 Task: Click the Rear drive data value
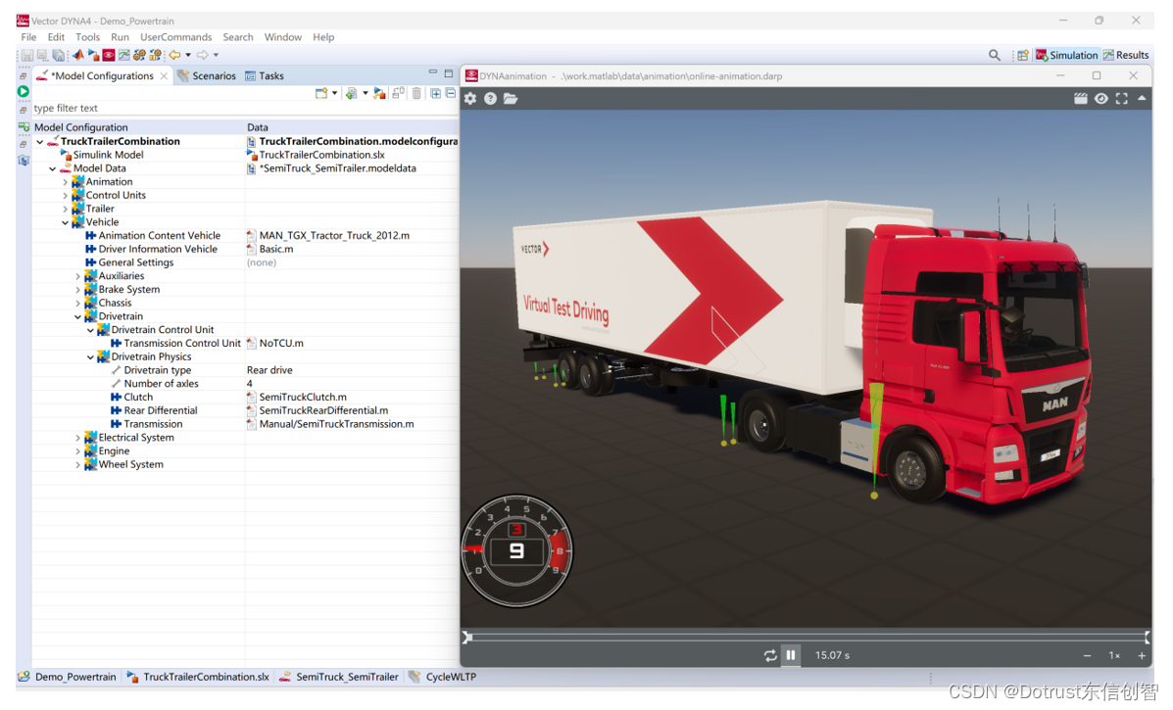269,370
